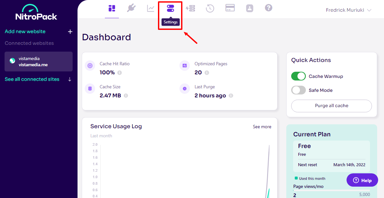Click the Last month chart label

[101, 136]
